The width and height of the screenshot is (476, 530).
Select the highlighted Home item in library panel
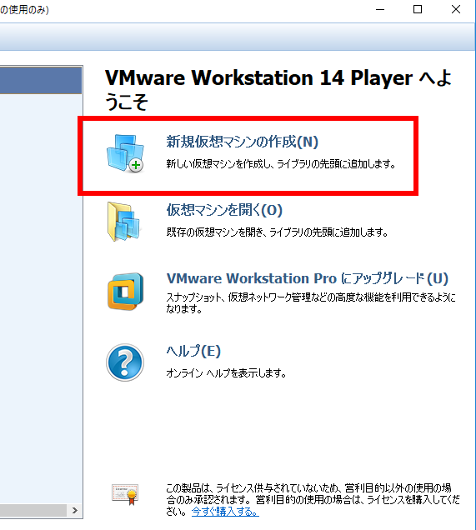pyautogui.click(x=41, y=81)
